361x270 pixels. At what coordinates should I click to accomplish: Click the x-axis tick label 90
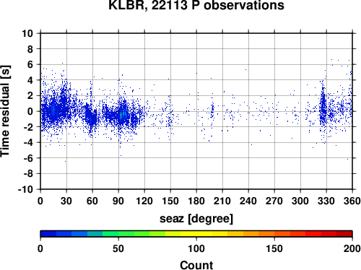(x=118, y=201)
